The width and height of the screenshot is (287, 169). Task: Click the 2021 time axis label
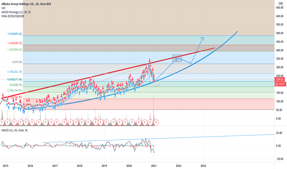pos(154,166)
